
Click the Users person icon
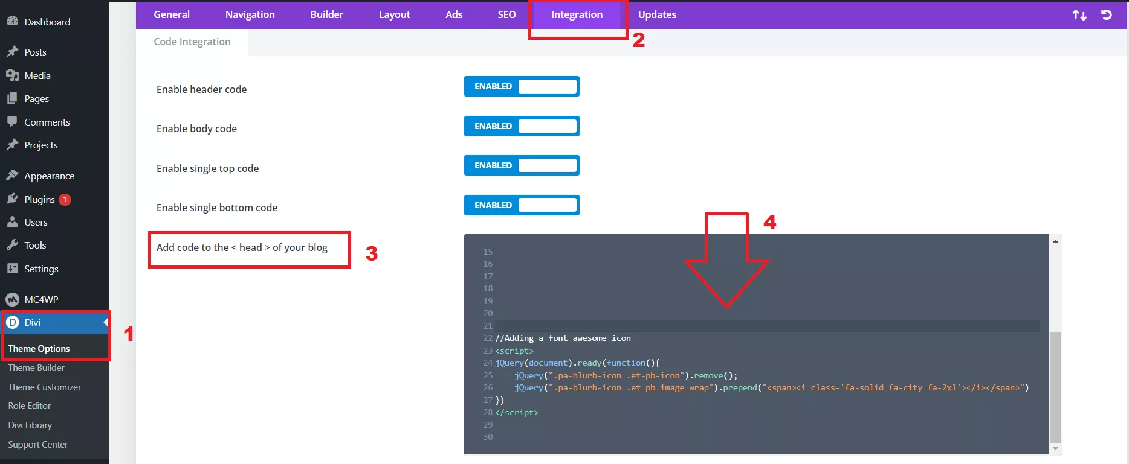(x=12, y=222)
